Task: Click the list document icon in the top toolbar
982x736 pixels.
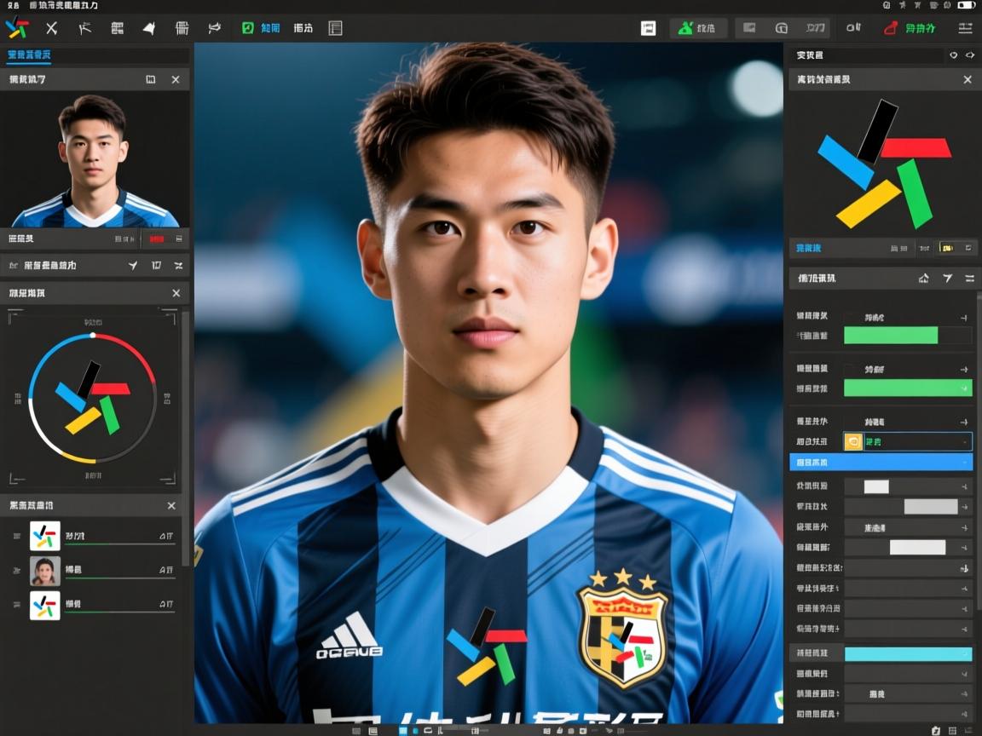Action: click(x=335, y=28)
